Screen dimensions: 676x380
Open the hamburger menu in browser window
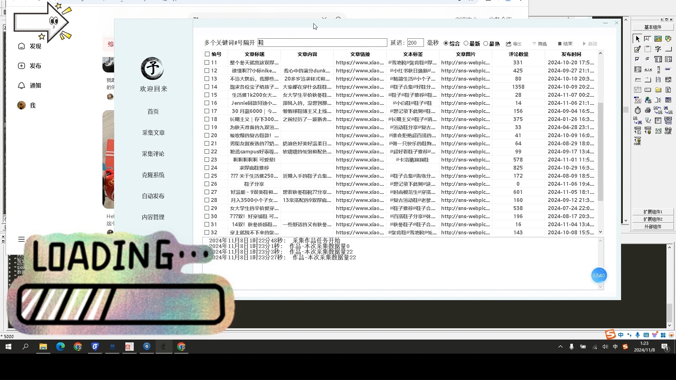click(21, 239)
